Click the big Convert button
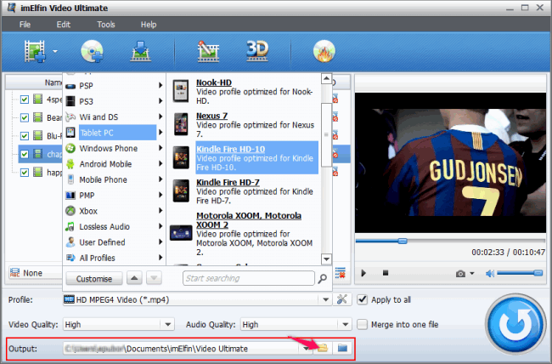This screenshot has width=552, height=364. 515,324
